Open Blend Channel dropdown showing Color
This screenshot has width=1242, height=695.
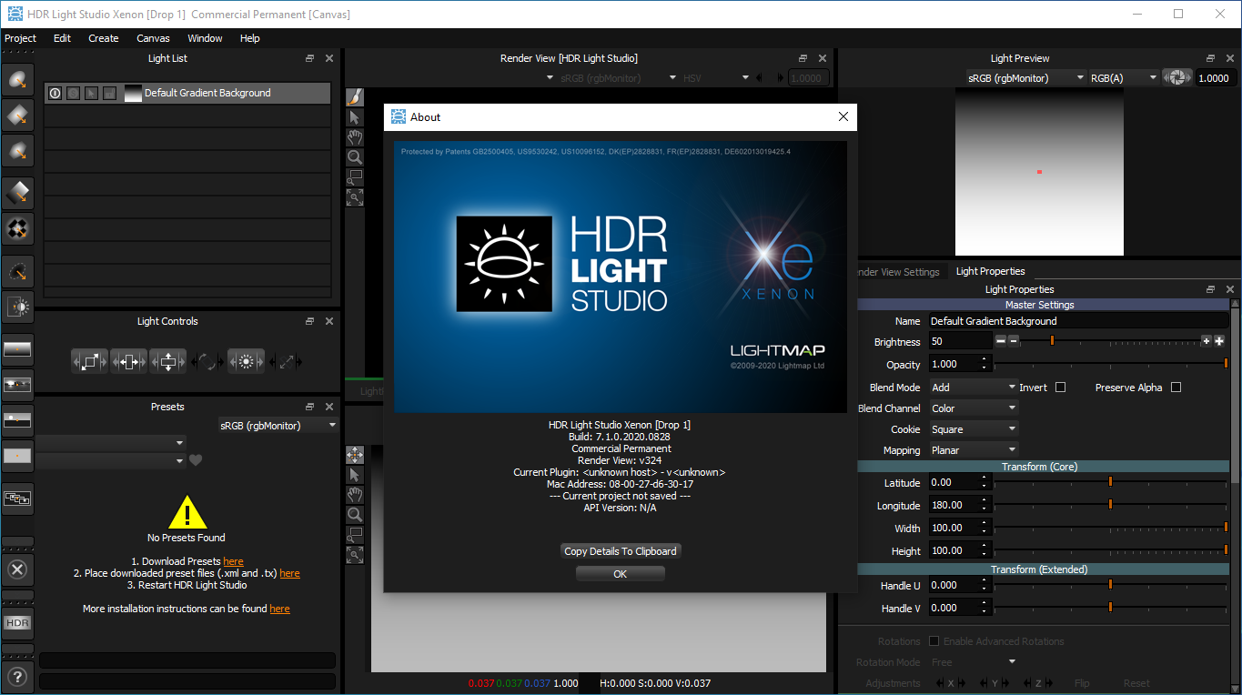click(973, 408)
